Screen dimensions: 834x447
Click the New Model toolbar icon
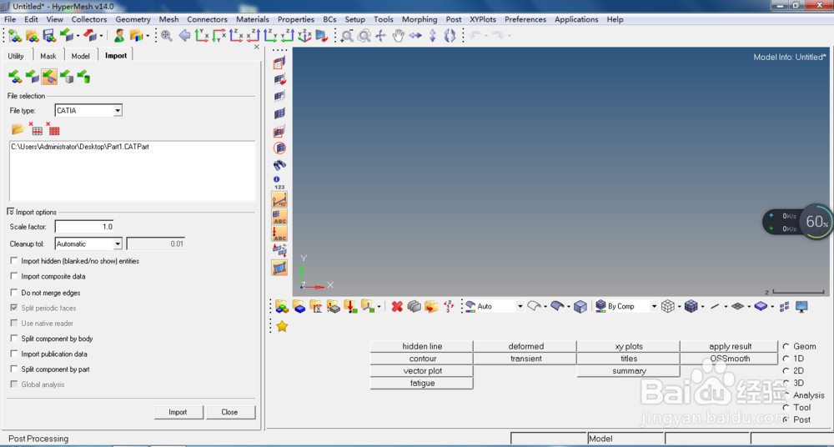pyautogui.click(x=15, y=36)
